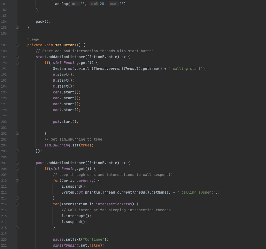Viewport: 266px width, 249px height.
Task: Click the "Continue" string in pause.setText
Action: 93,239
